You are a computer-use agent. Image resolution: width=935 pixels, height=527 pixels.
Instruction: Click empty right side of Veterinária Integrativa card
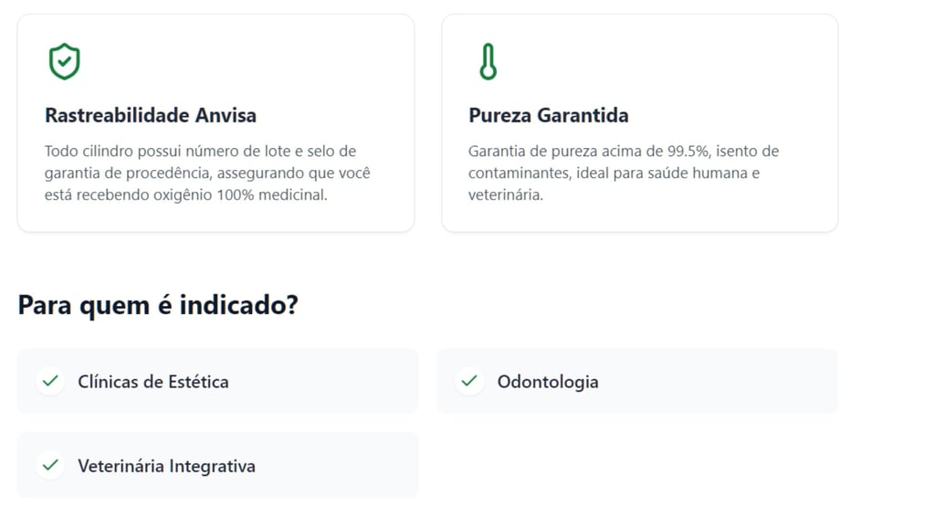tap(347, 465)
